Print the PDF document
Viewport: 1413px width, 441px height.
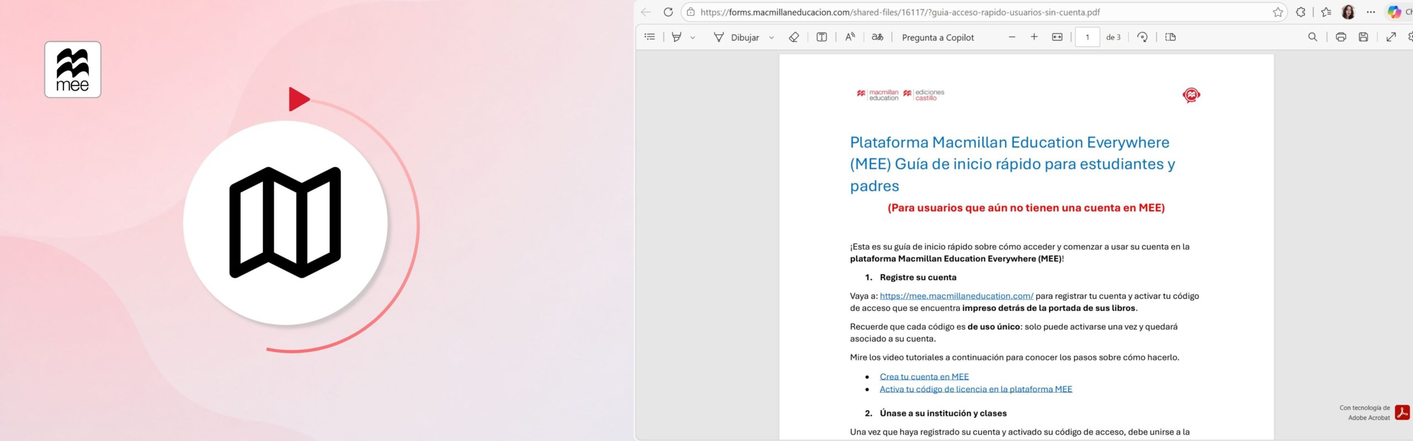[1341, 37]
